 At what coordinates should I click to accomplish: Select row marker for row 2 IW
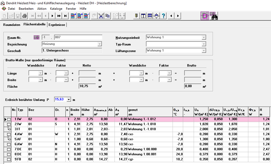7,124
